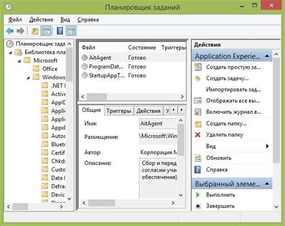This screenshot has height=226, width=285.
Task: Click the tree pane scroll up arrow
Action: (69, 44)
